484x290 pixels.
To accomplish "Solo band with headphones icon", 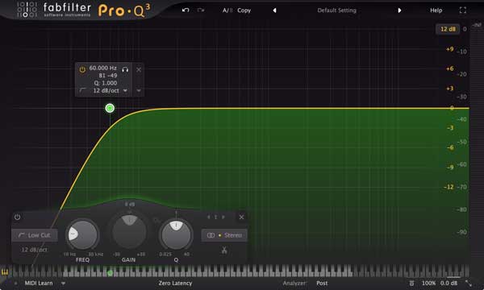I will [125, 69].
